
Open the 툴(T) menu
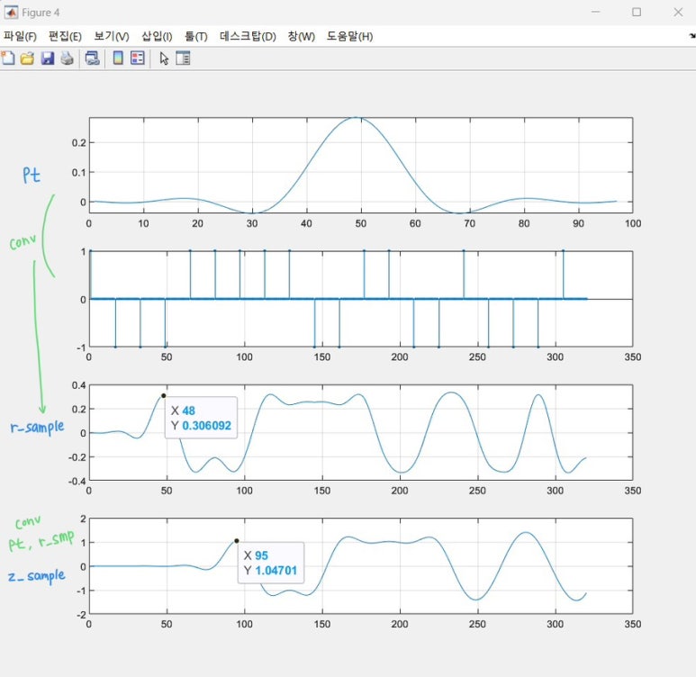pos(196,36)
